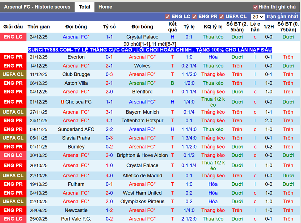Uncheck the ENG PR league filter

[x=194, y=17]
